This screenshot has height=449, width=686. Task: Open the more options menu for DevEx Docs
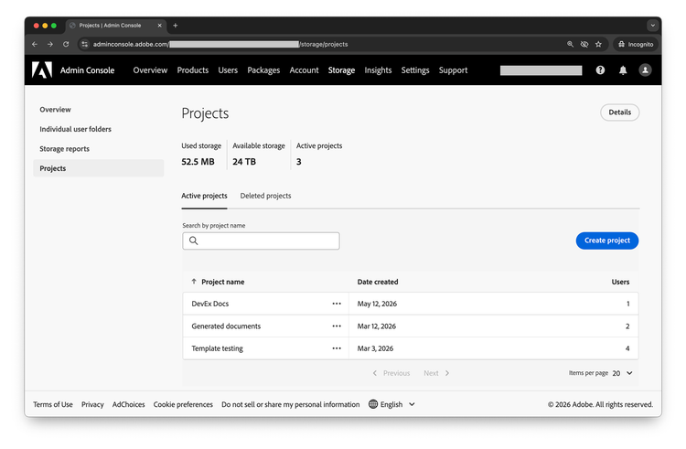click(337, 304)
